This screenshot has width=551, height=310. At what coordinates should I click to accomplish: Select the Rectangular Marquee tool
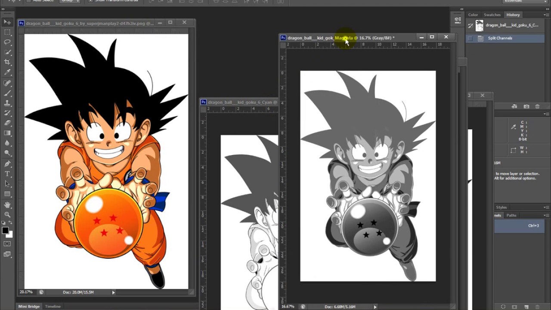(7, 32)
